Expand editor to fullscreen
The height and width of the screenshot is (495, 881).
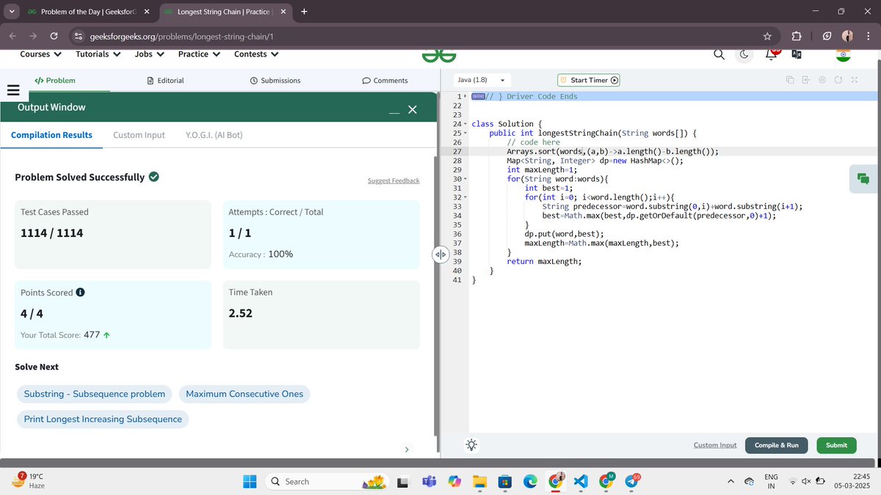tap(855, 80)
